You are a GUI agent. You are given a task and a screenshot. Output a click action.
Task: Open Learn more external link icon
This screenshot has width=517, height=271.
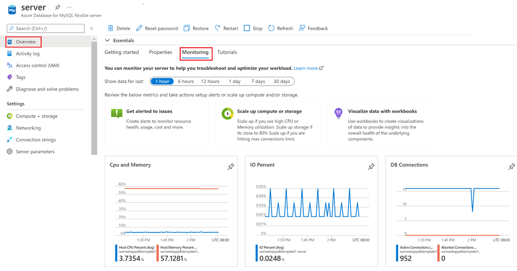coord(321,68)
